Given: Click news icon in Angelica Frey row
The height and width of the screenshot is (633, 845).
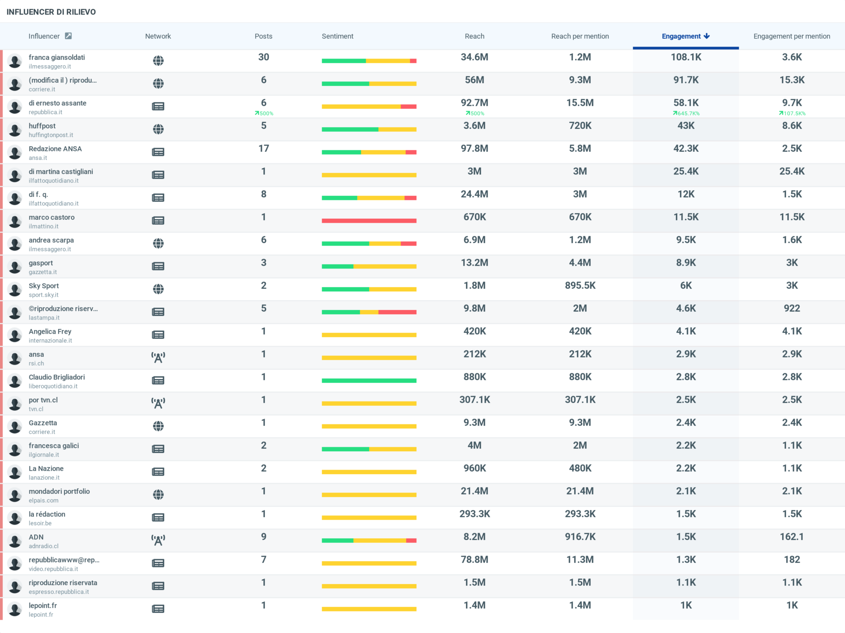Looking at the screenshot, I should [x=158, y=335].
